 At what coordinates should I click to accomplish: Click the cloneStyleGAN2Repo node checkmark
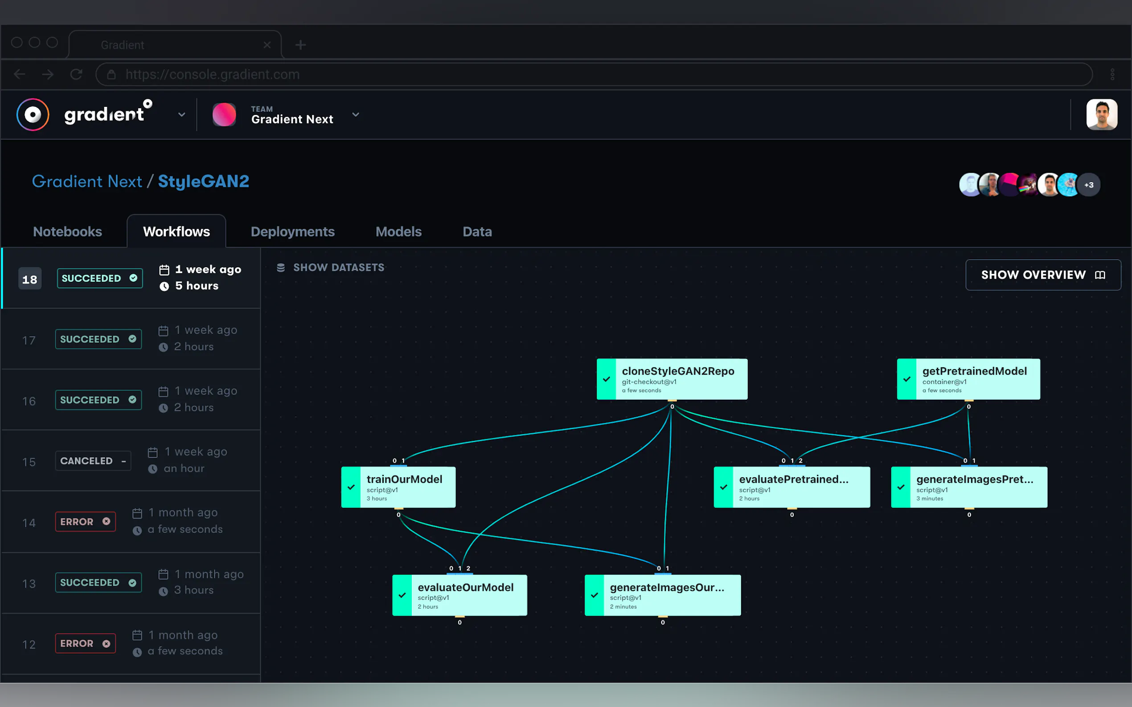pos(607,379)
